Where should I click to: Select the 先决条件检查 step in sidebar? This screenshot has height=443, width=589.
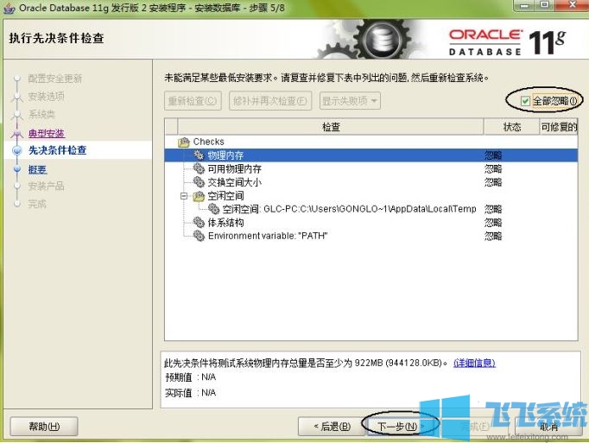click(57, 150)
